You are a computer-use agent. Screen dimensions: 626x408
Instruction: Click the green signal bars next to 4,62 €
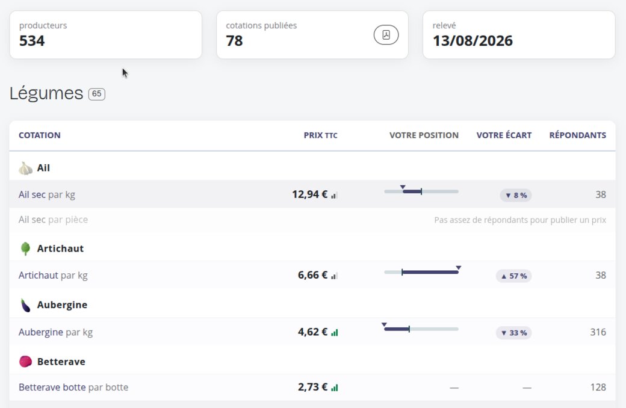(x=334, y=333)
